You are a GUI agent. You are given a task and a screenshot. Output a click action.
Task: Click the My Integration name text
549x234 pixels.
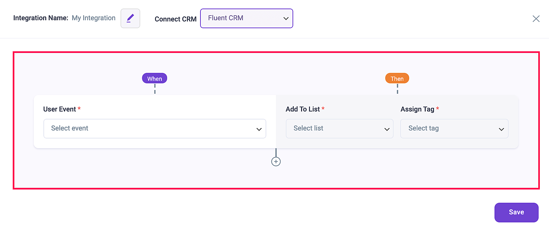[x=94, y=18]
